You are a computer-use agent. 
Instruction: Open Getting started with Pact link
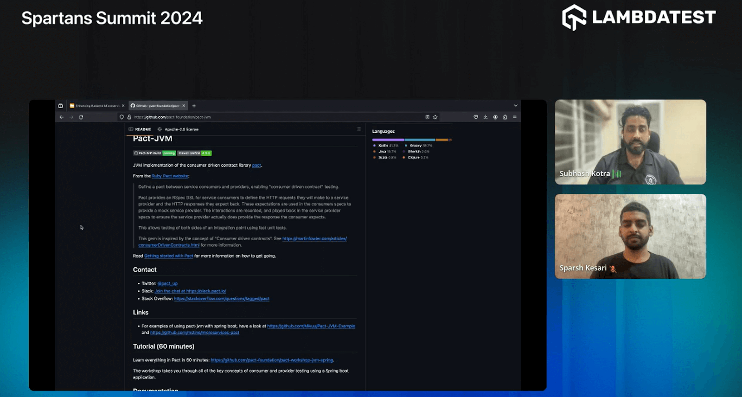(168, 256)
